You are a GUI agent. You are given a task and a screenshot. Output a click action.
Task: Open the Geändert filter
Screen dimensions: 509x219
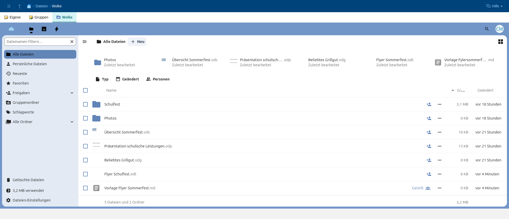click(127, 79)
